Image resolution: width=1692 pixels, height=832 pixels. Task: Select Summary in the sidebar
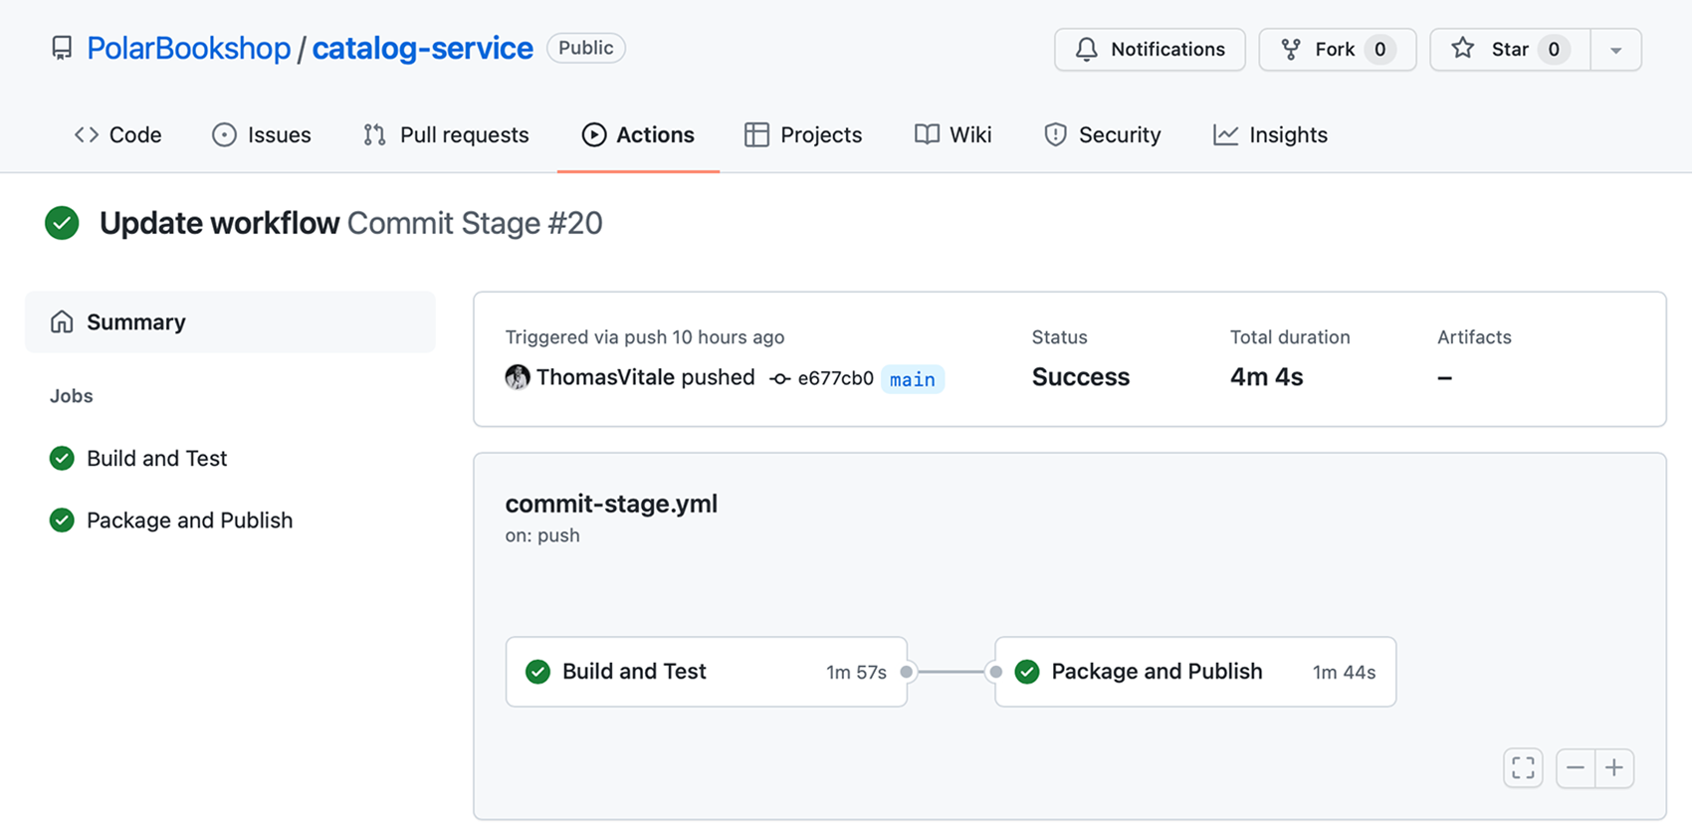[x=230, y=321]
